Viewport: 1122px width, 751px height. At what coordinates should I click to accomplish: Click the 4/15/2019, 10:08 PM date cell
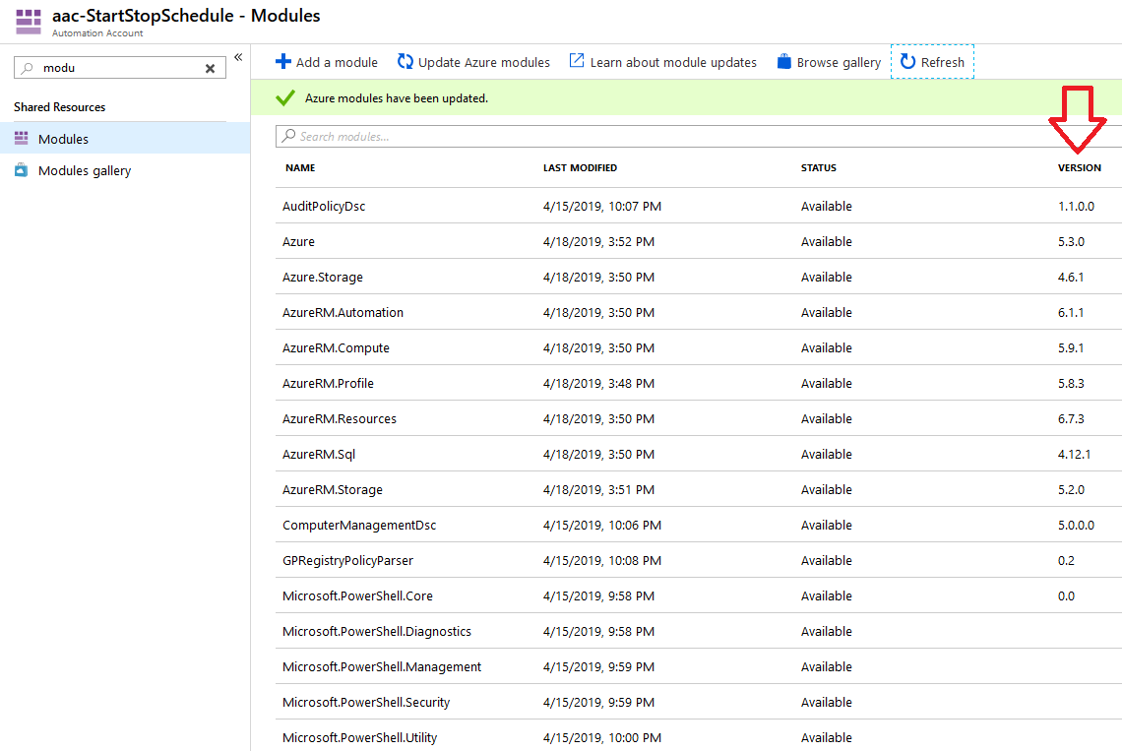point(602,561)
